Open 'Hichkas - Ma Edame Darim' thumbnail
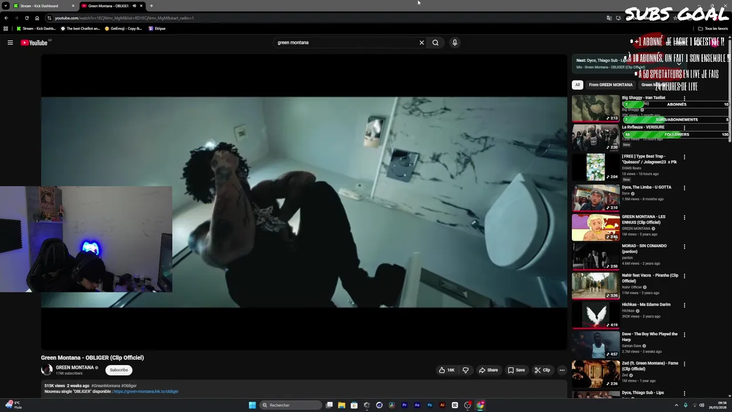The height and width of the screenshot is (412, 732). 595,315
